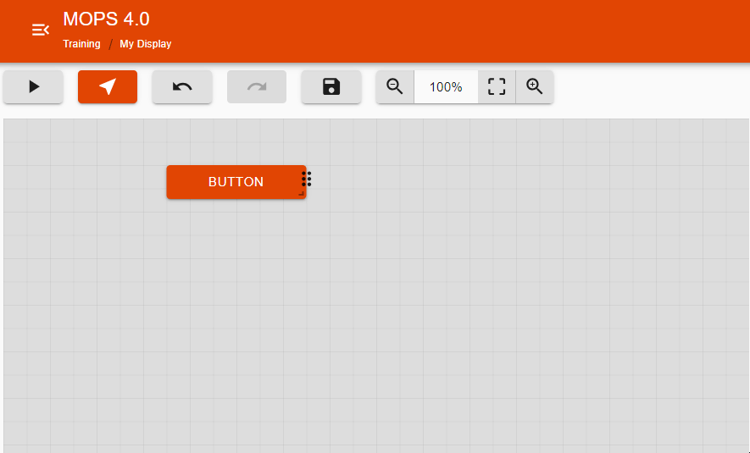Click the 100% zoom level field
Viewport: 750px width, 453px height.
446,86
